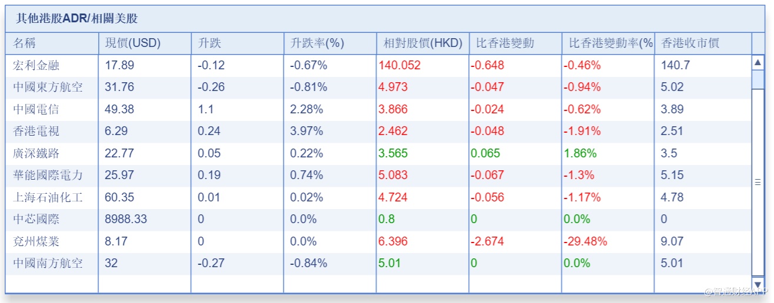Viewport: 774px width, 303px height.
Task: Click the -29.48% change rate cell
Action: tap(585, 241)
